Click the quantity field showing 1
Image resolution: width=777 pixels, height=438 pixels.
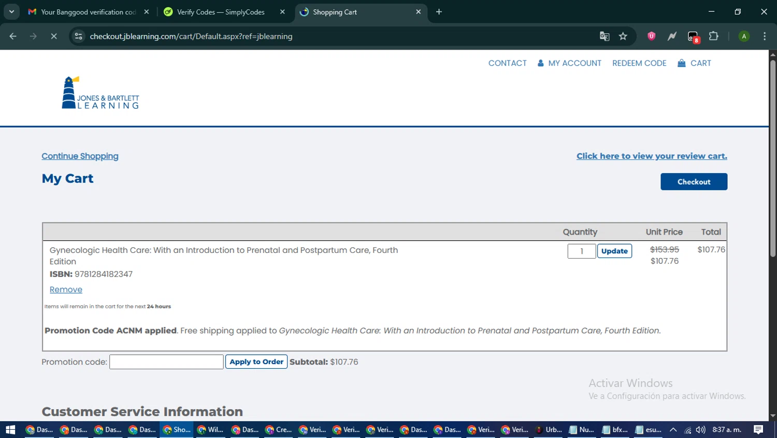click(581, 251)
